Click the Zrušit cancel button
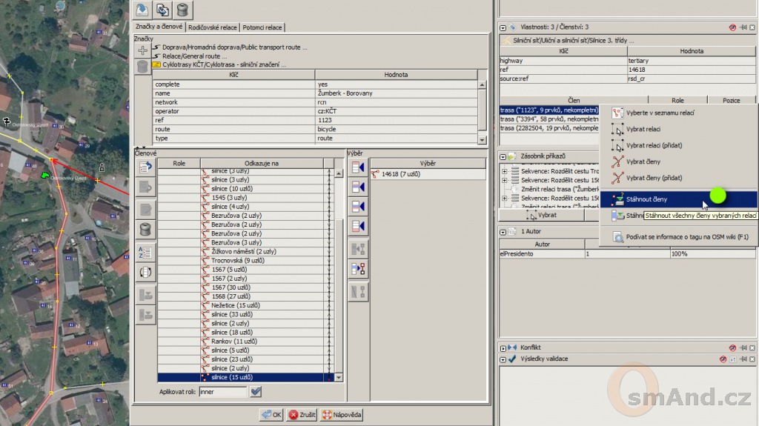759x426 pixels. [302, 415]
